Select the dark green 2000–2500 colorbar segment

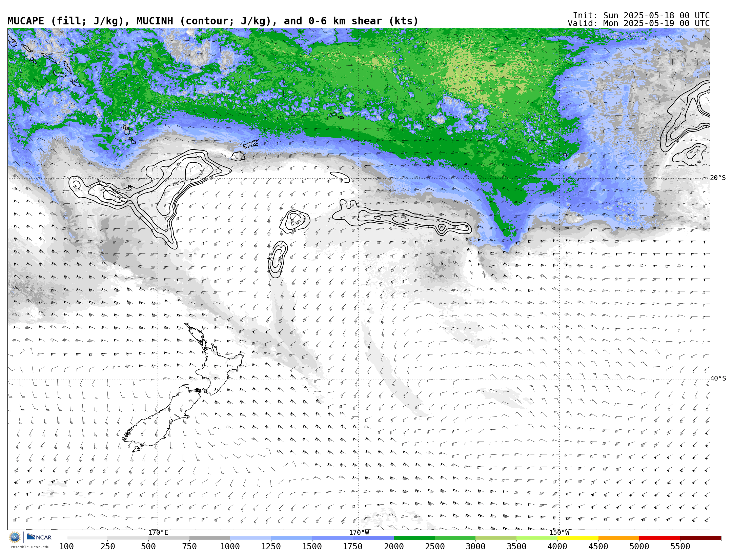[x=414, y=538]
